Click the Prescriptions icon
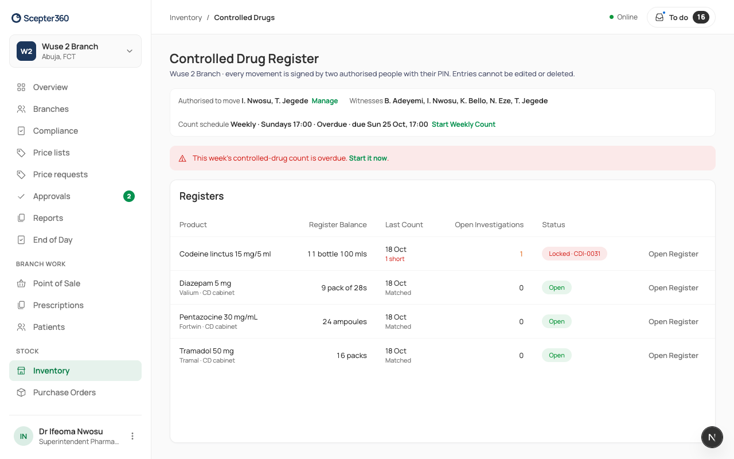This screenshot has width=734, height=459. tap(21, 305)
